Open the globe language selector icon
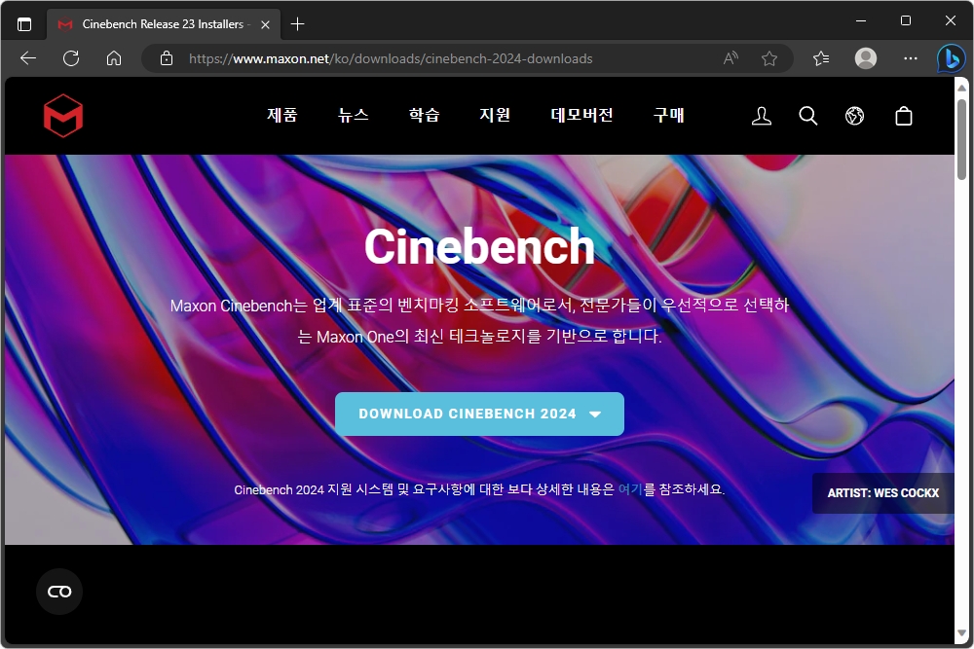 (855, 116)
